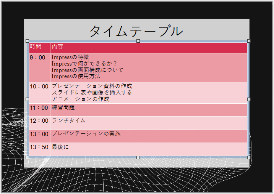Click the line プレゼンテーション資料の作成
Image resolution: width=274 pixels, height=194 pixels.
click(x=92, y=86)
